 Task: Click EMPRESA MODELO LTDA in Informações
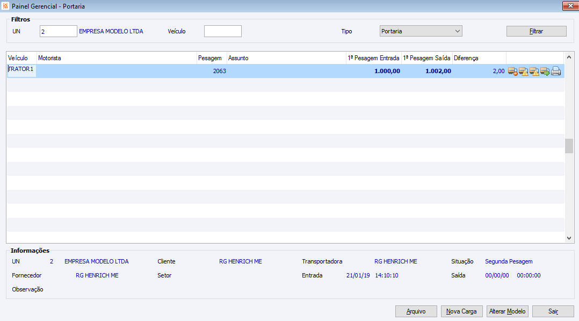96,261
